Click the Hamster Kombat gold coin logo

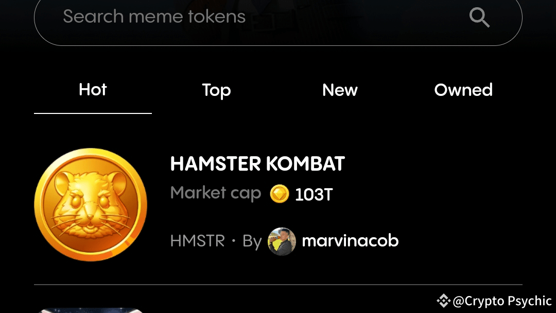(x=91, y=205)
